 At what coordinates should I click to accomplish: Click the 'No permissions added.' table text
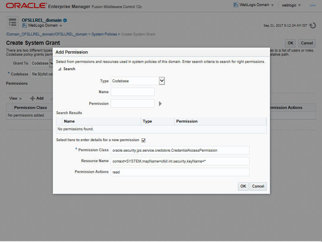[26, 115]
